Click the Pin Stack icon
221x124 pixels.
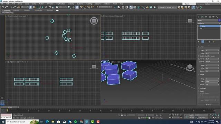click(x=199, y=42)
